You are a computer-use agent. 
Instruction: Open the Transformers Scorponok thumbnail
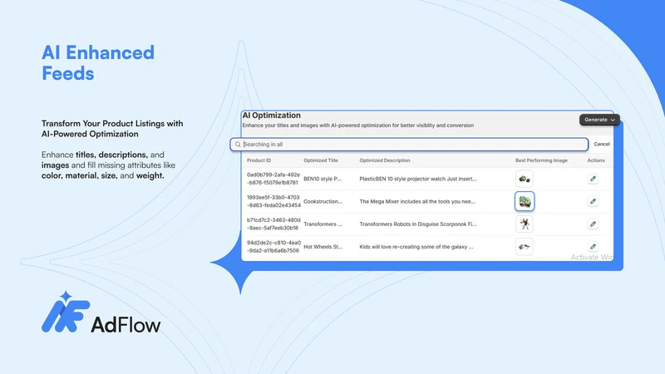coord(525,224)
